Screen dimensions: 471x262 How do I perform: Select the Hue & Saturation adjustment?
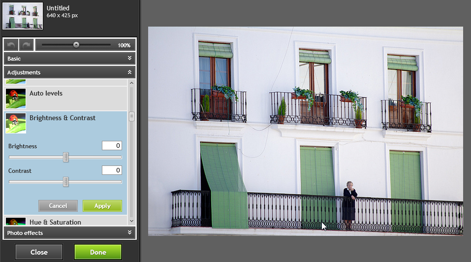pos(65,222)
